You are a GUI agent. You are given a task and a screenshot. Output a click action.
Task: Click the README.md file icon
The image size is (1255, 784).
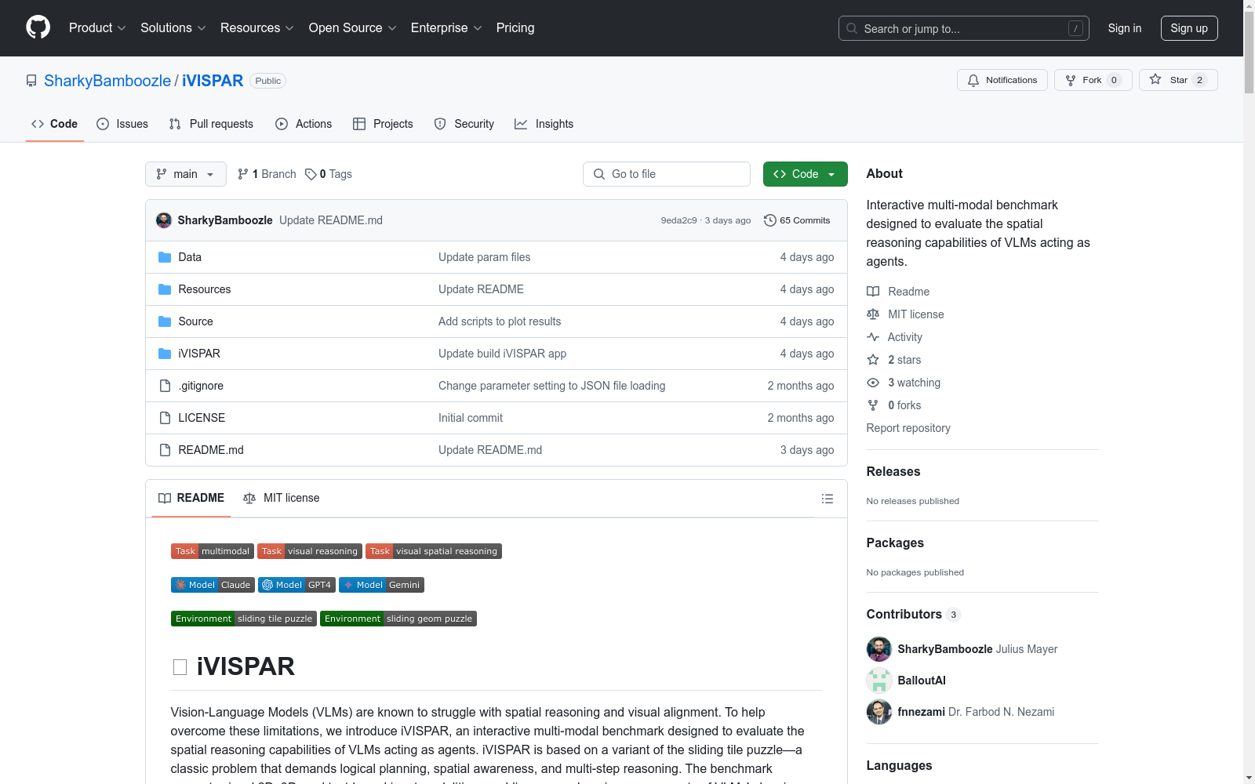coord(165,450)
